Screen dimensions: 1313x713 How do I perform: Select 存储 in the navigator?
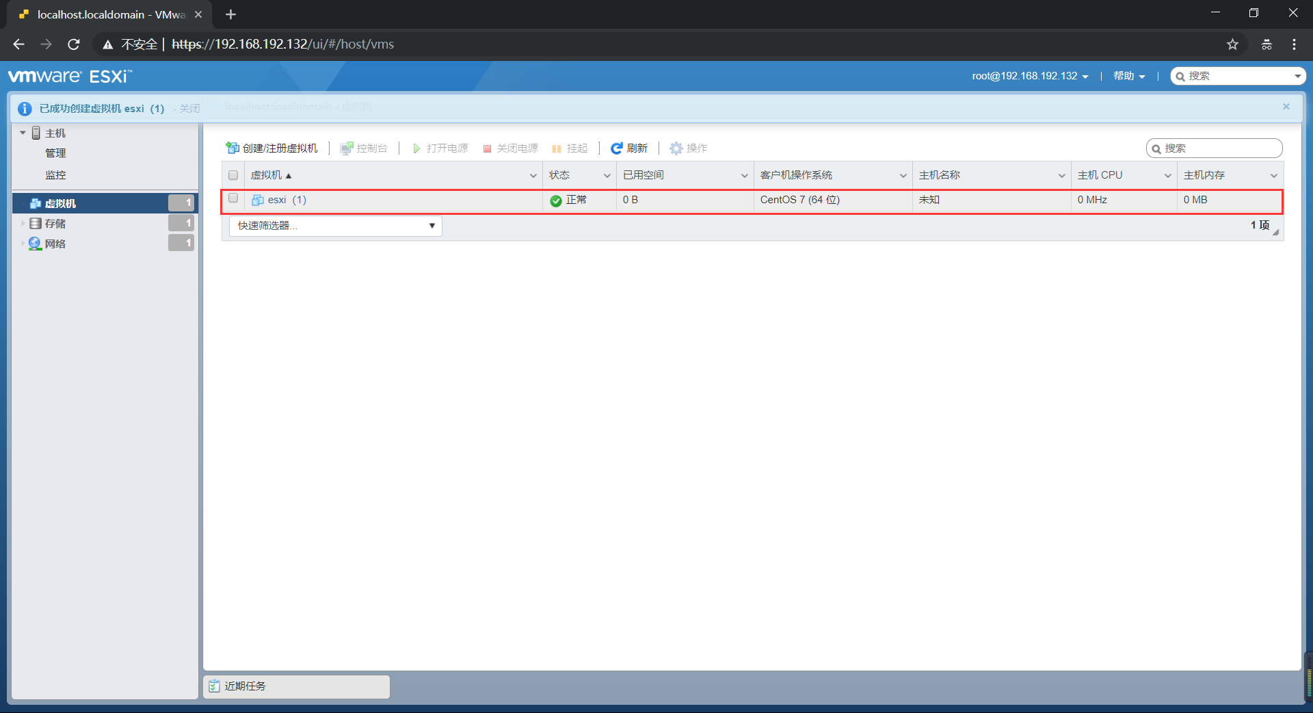click(55, 224)
